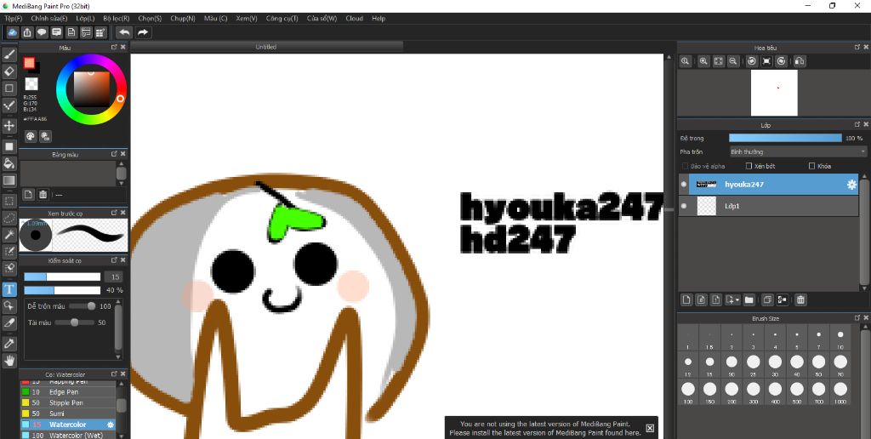This screenshot has height=439, width=871.
Task: Select the Brush tool
Action: 9,54
